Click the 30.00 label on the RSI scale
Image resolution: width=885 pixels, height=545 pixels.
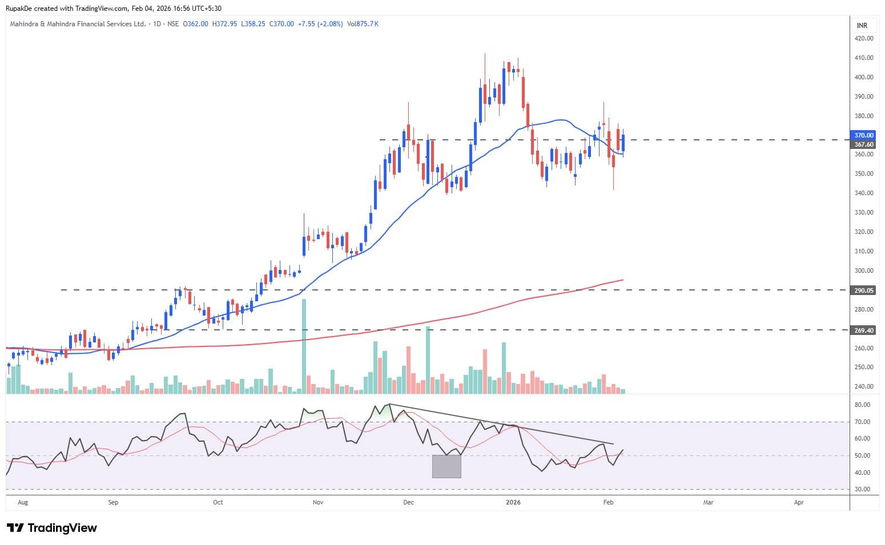tap(862, 489)
